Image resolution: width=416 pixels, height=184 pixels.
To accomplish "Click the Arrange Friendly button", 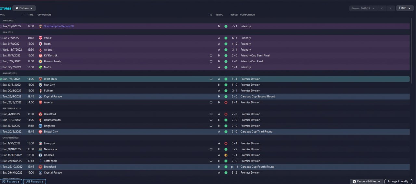I will 398,181.
